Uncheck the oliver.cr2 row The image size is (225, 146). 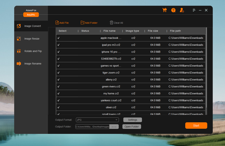(58, 107)
